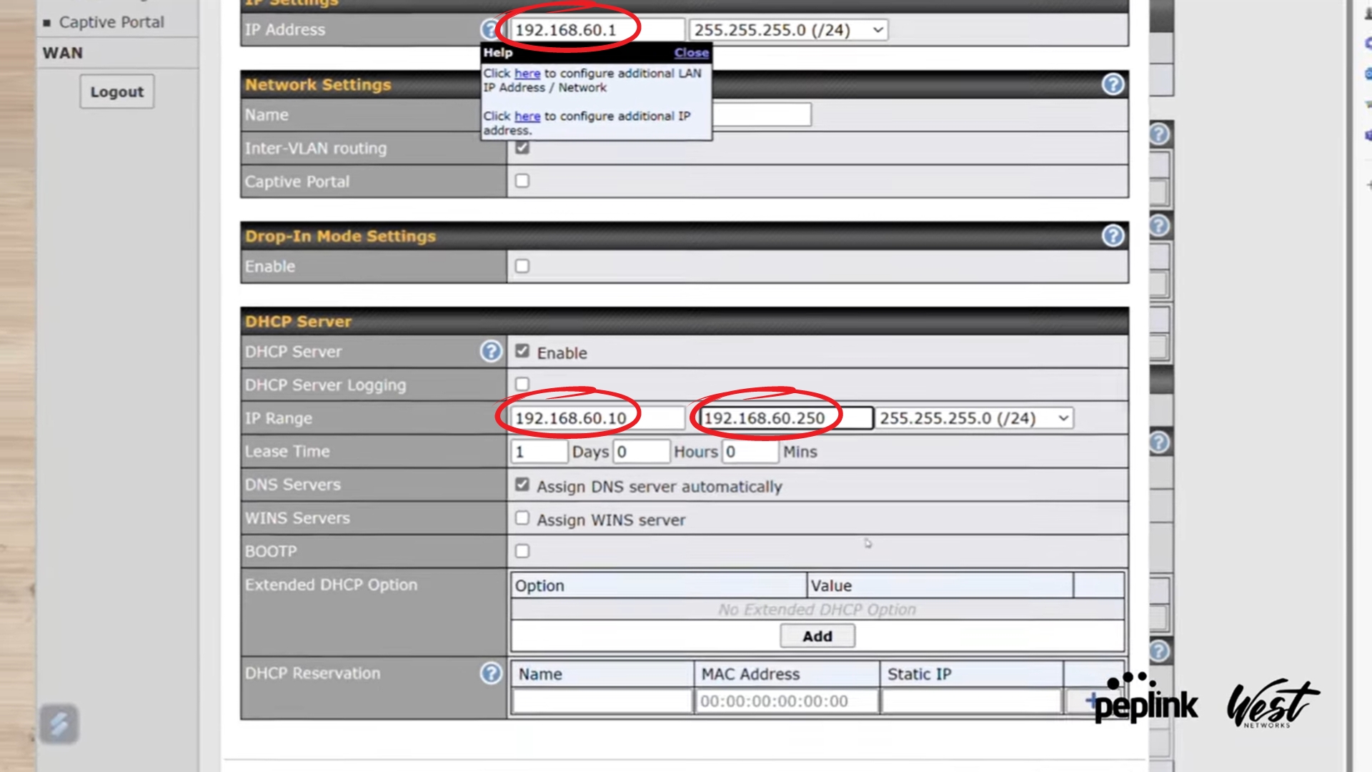This screenshot has width=1372, height=772.
Task: Click the DHCP Reservation help icon
Action: coord(490,673)
